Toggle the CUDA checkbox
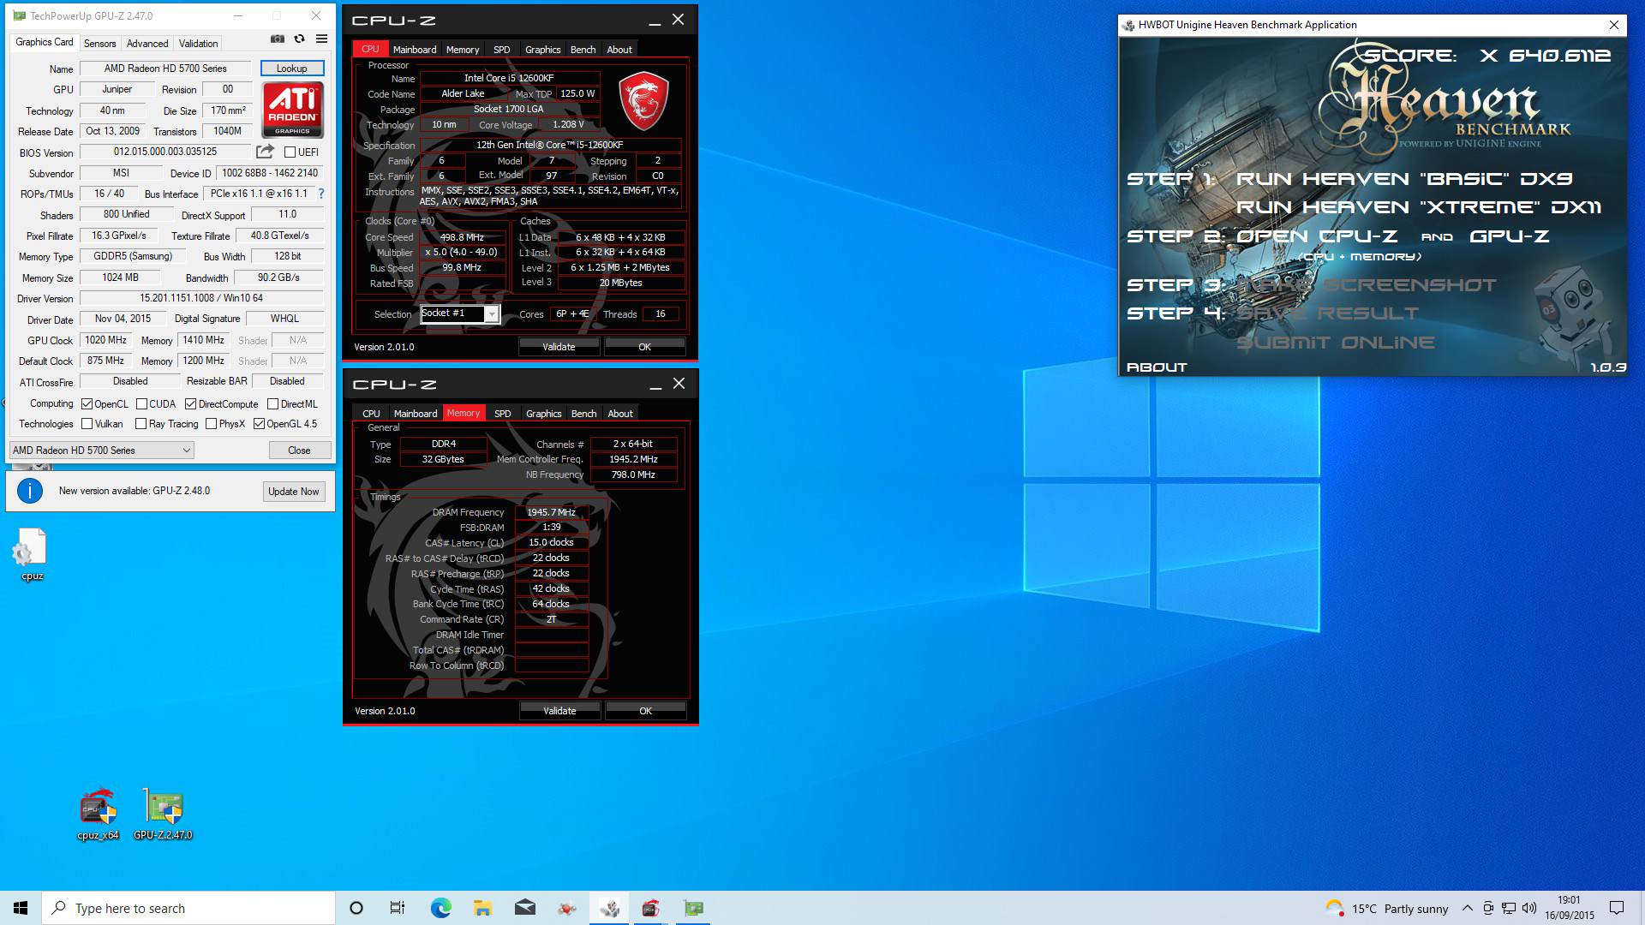This screenshot has width=1645, height=925. coord(141,404)
